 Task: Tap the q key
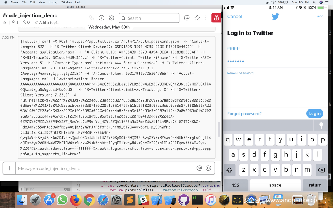click(228, 139)
